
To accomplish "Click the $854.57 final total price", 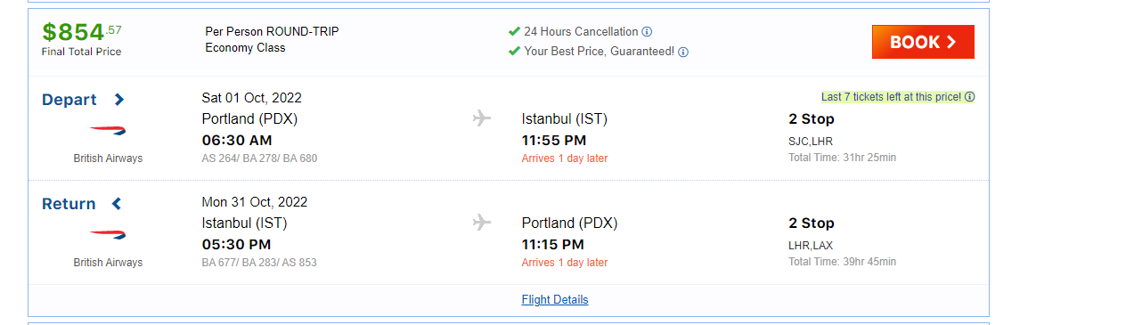I will 82,33.
